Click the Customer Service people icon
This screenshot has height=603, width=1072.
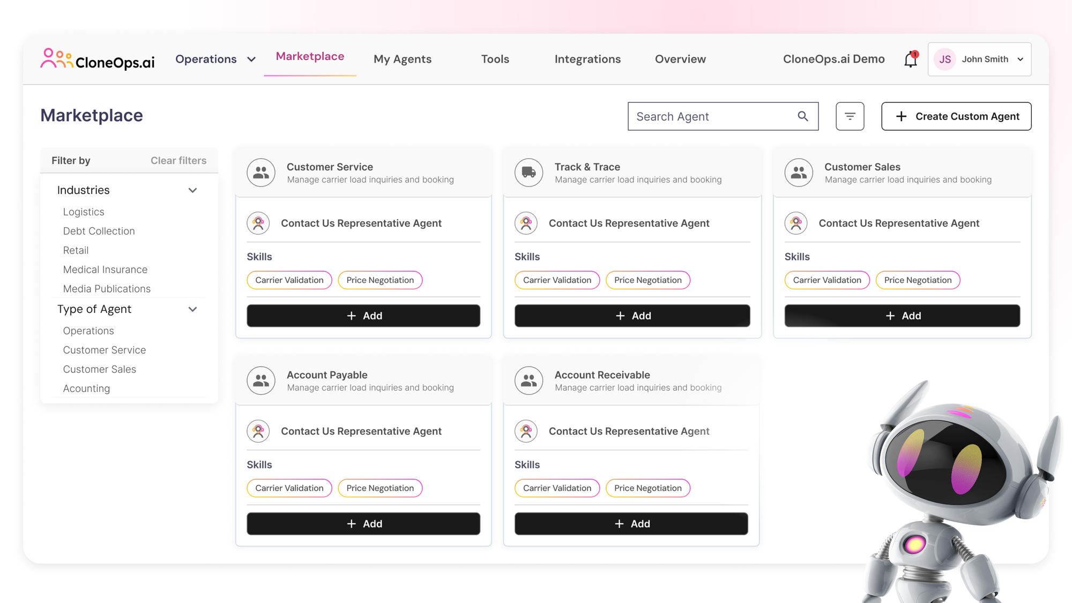tap(261, 173)
